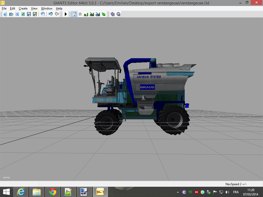Click the Save As floppy with star icon
The height and width of the screenshot is (197, 263).
(x=35, y=14)
